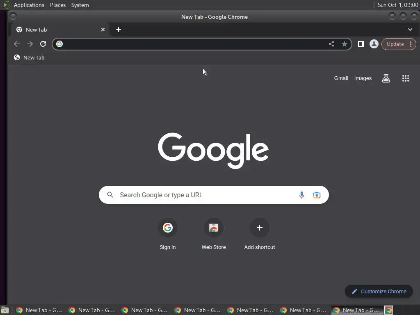Image resolution: width=420 pixels, height=315 pixels.
Task: Click show desktop icon in bottom panel
Action: (x=5, y=310)
